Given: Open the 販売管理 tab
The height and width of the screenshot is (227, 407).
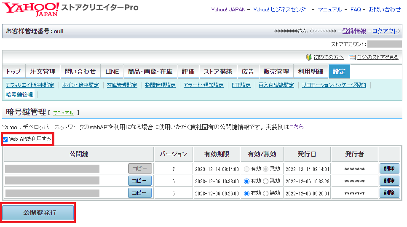Looking at the screenshot, I should click(x=276, y=71).
